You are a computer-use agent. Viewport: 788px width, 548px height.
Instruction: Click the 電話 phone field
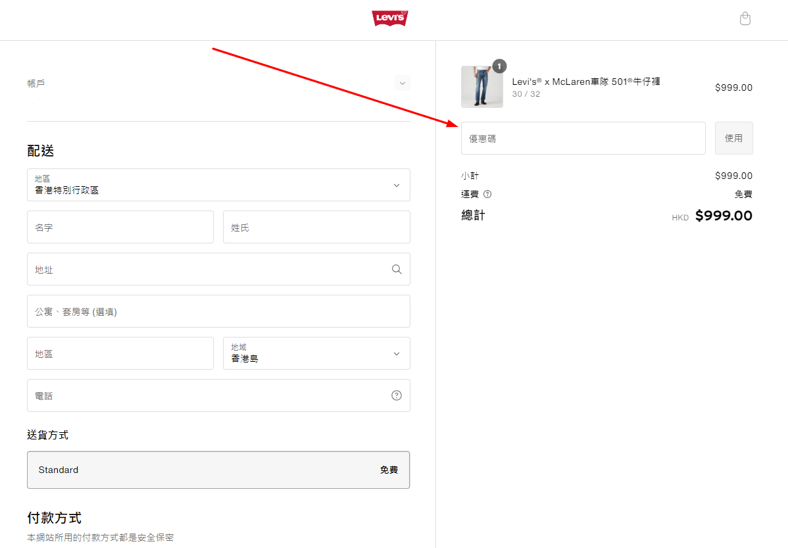(x=218, y=395)
